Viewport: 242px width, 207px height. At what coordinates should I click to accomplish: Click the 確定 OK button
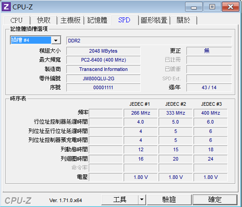[215, 200]
